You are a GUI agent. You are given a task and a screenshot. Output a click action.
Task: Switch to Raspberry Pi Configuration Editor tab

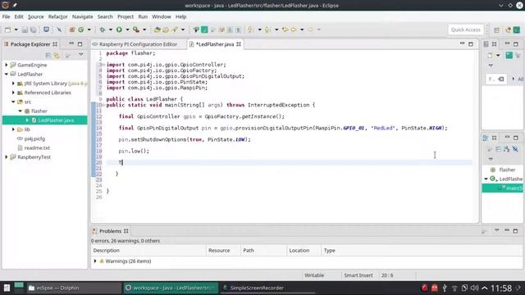pos(138,44)
